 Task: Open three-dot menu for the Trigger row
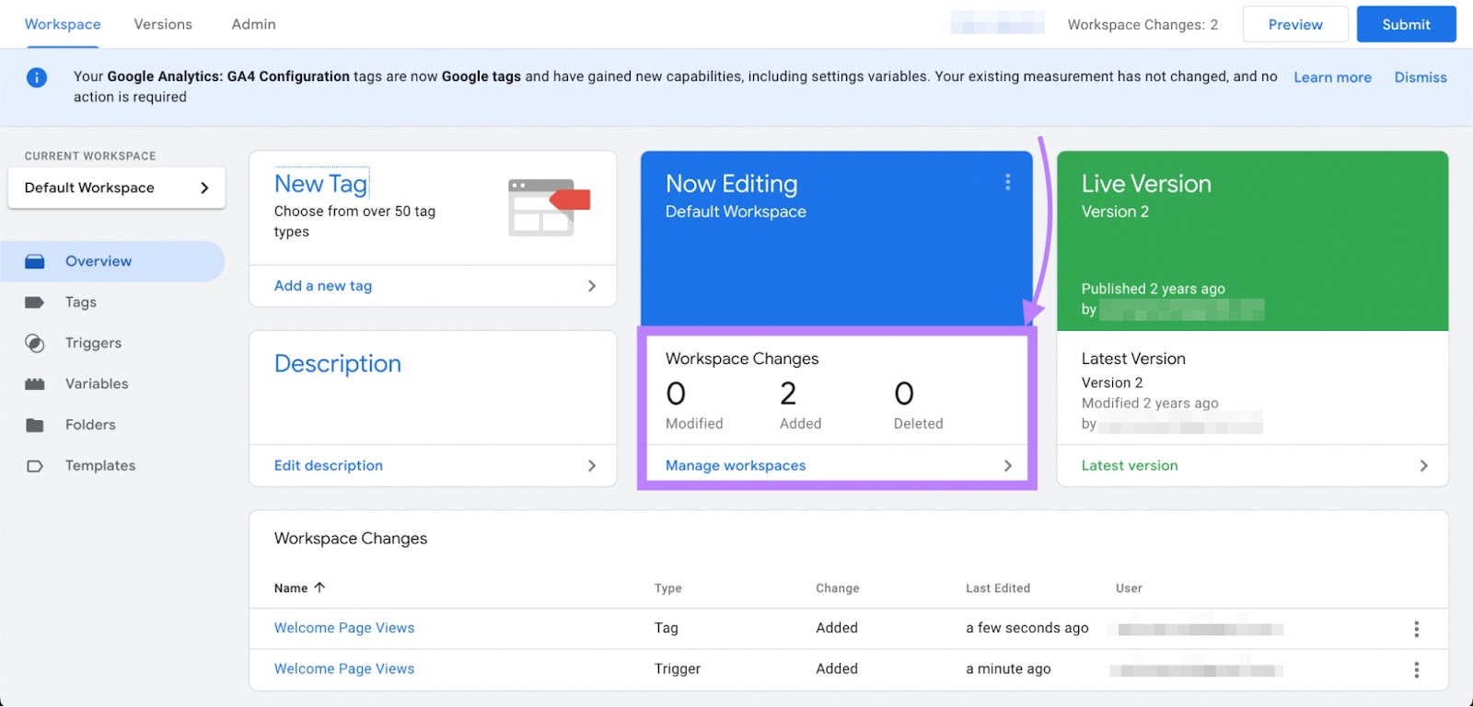[1416, 670]
